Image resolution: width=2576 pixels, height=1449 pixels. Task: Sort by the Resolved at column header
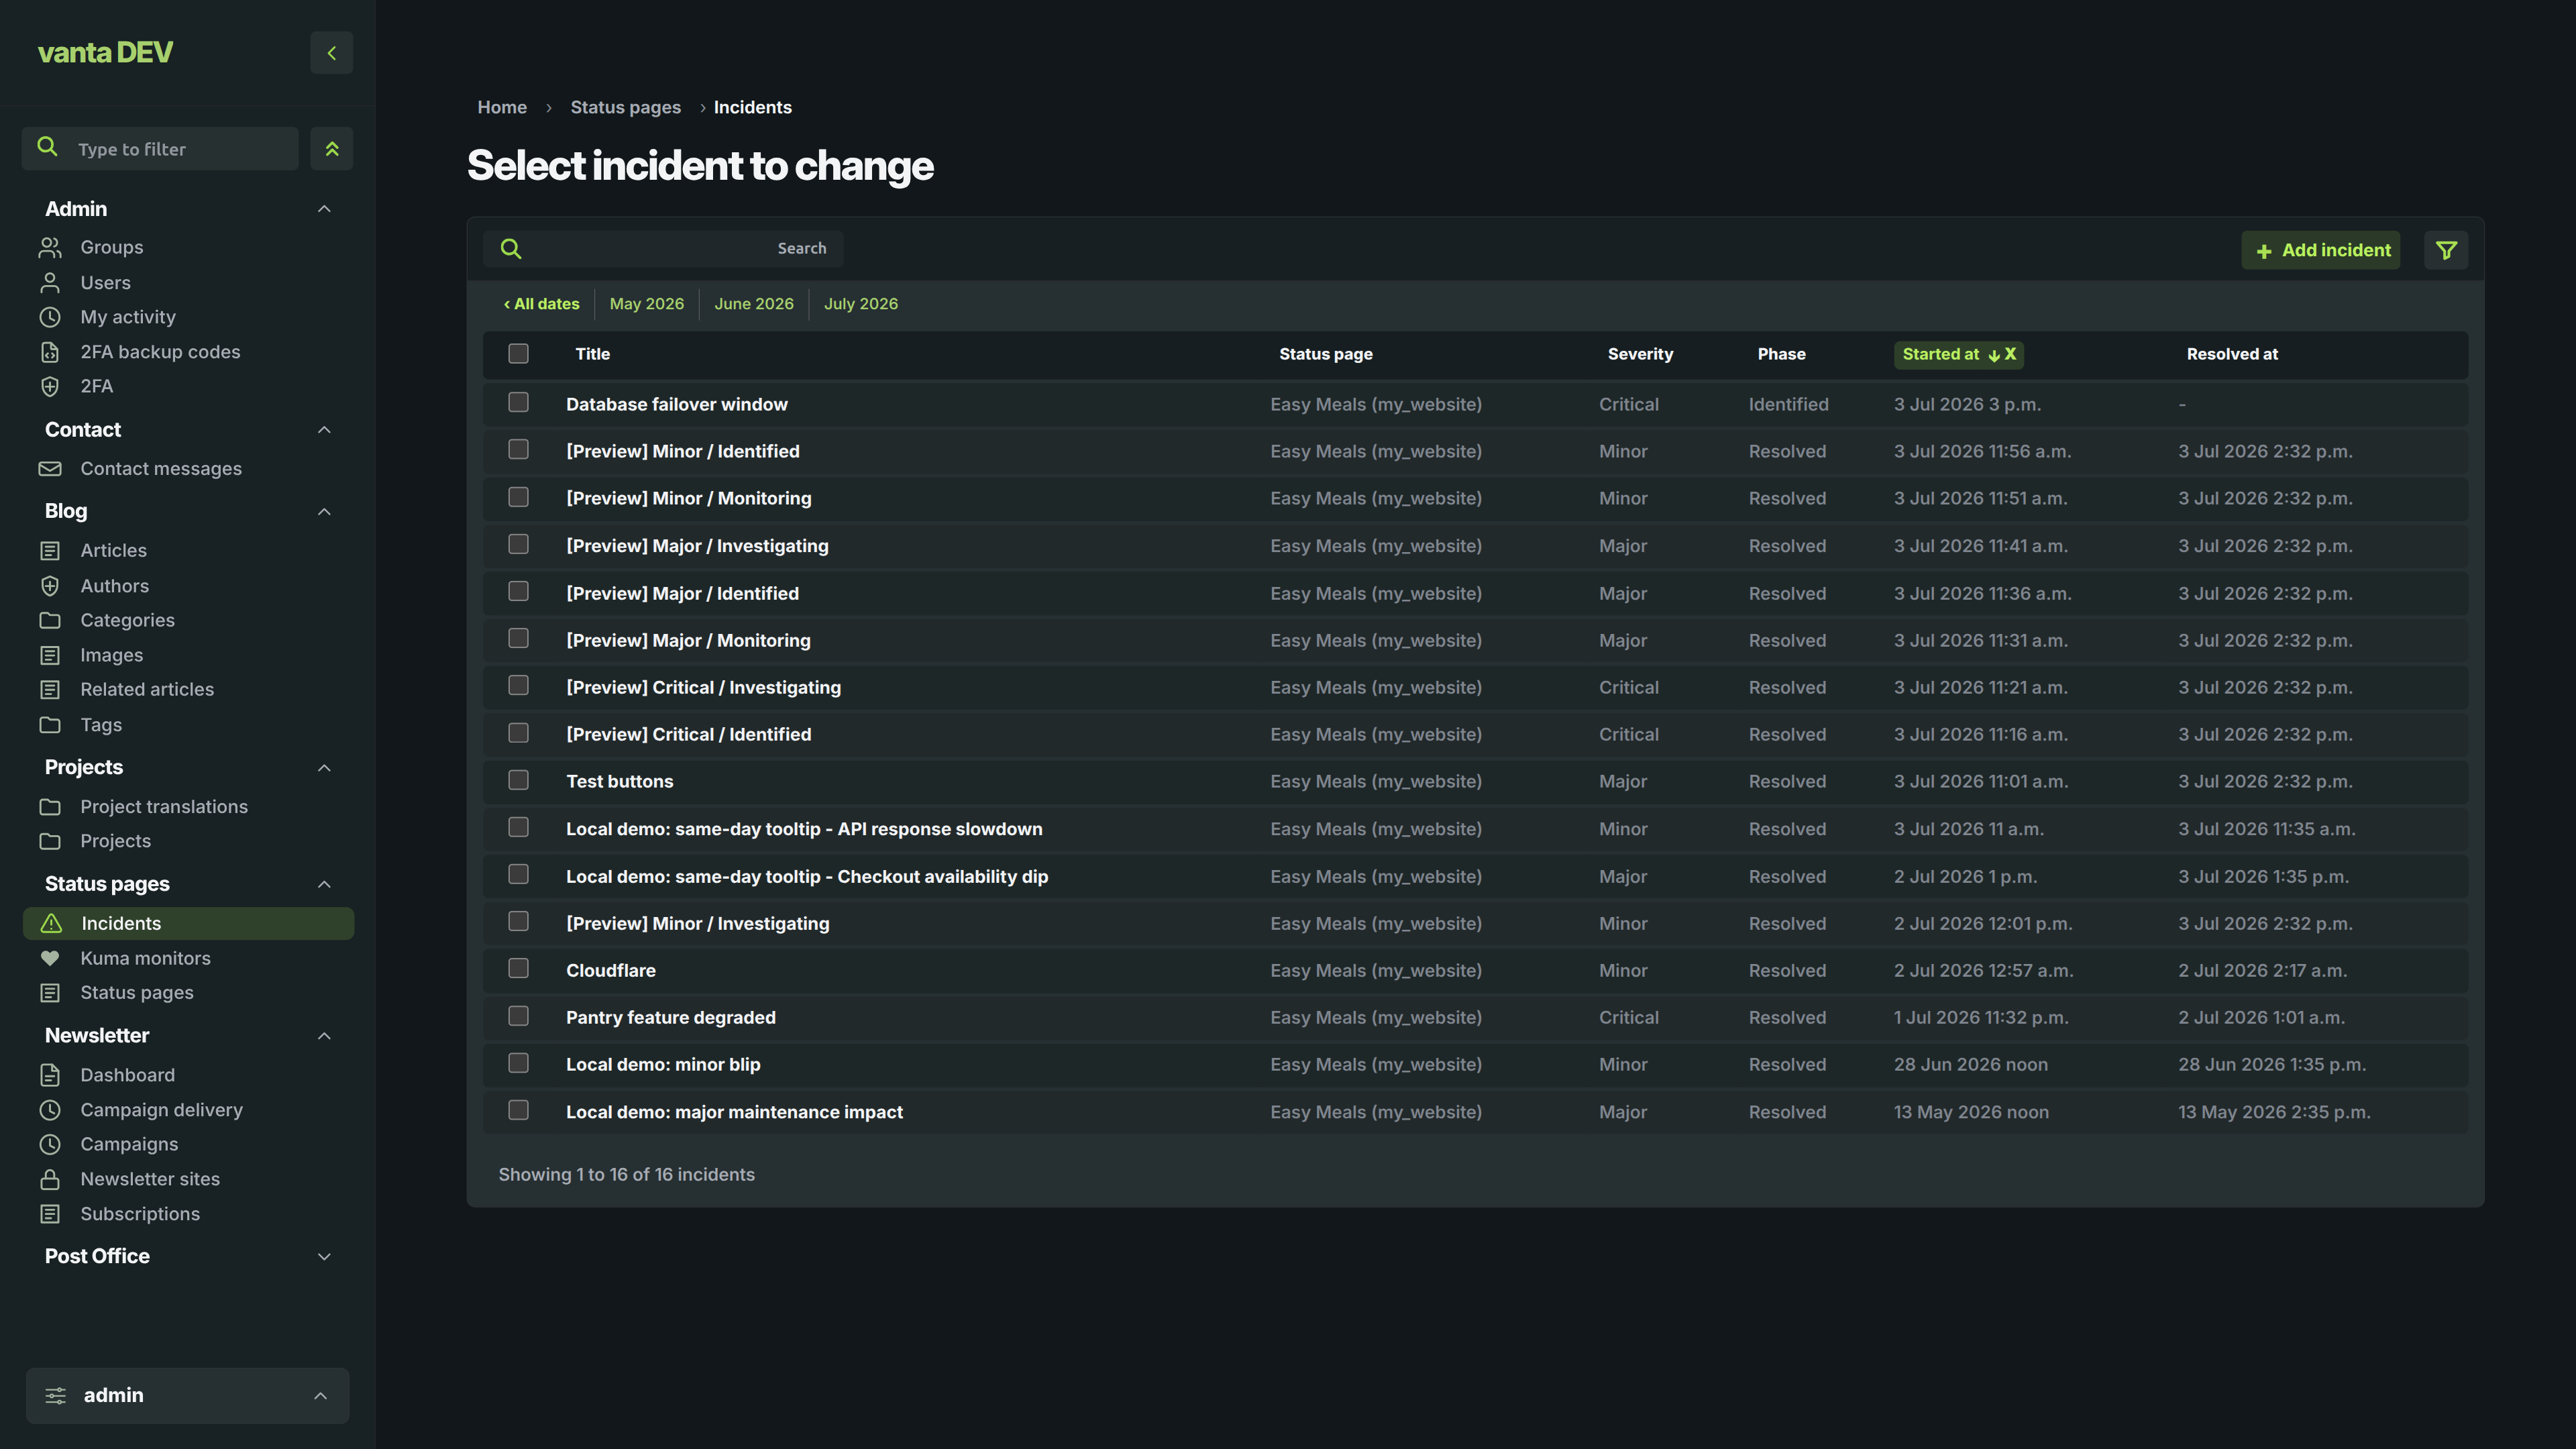(x=2232, y=354)
